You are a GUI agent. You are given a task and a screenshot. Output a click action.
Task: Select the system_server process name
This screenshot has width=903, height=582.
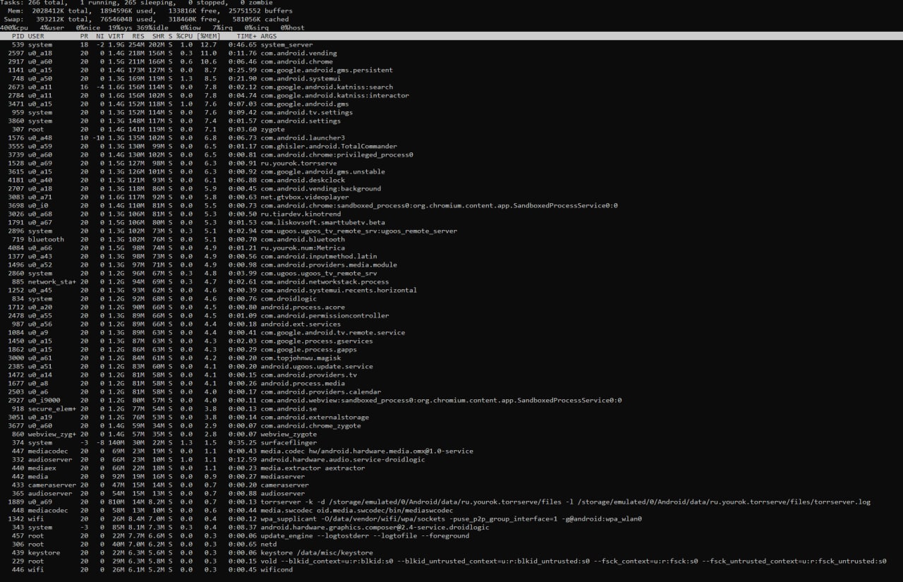coord(286,44)
